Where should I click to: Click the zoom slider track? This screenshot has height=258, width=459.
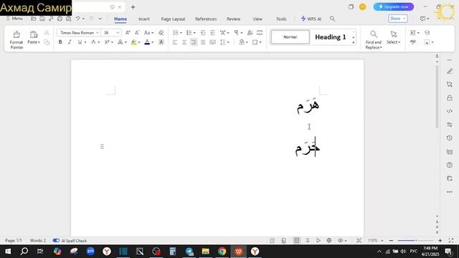click(x=415, y=241)
